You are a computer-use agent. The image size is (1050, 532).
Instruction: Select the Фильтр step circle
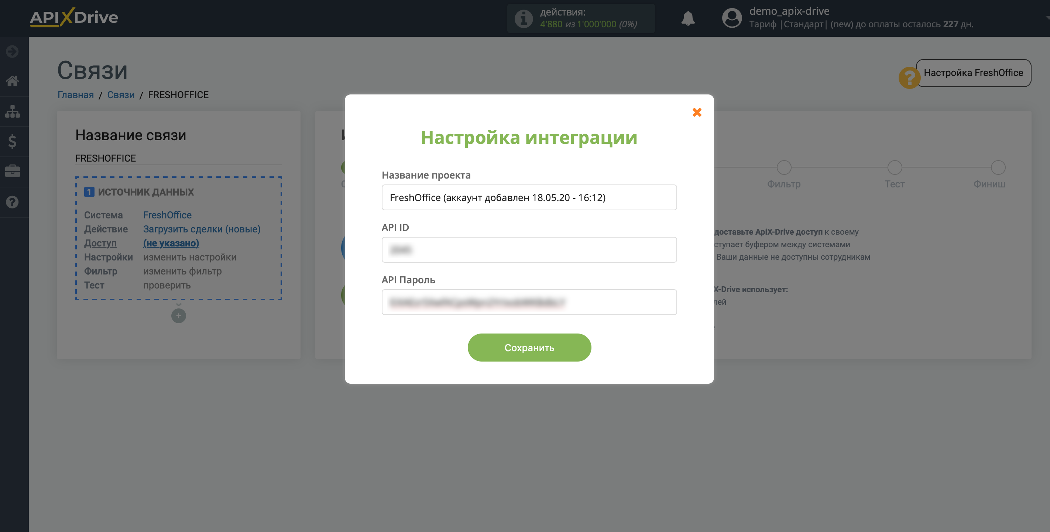(x=784, y=167)
